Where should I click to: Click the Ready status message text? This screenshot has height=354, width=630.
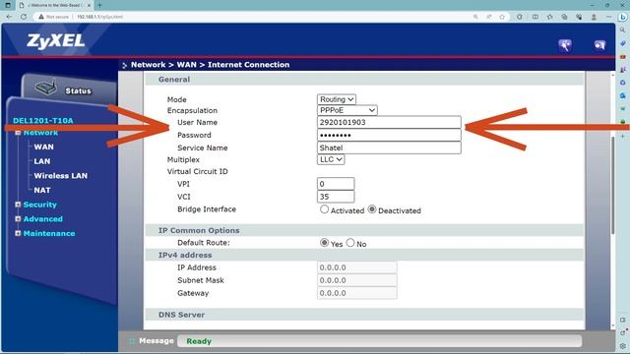tap(199, 341)
